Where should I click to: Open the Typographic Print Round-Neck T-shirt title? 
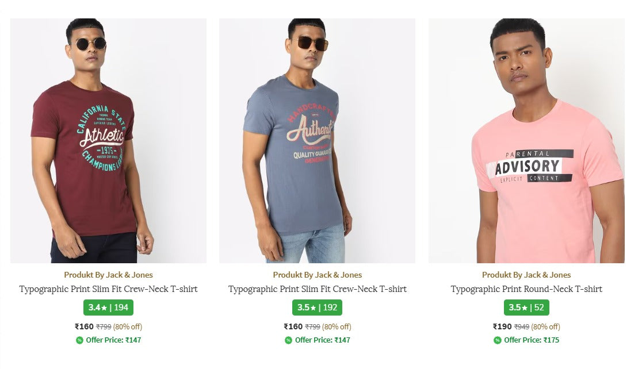pyautogui.click(x=526, y=289)
